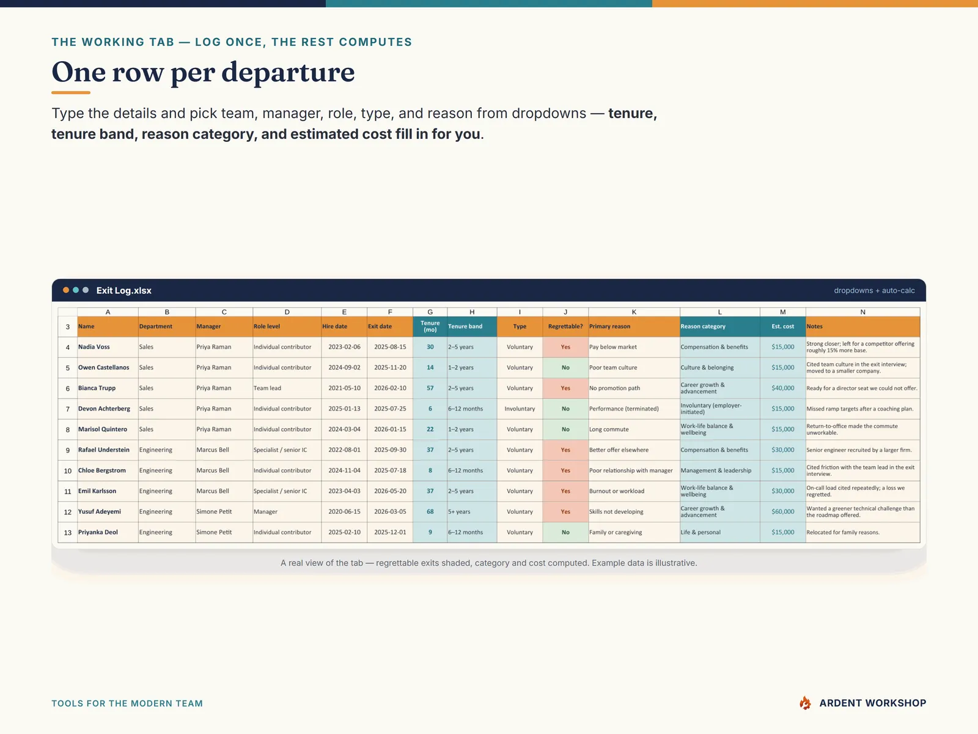Click tenure value 57 for Bianca Trupp
Image resolution: width=978 pixels, height=734 pixels.
[430, 388]
